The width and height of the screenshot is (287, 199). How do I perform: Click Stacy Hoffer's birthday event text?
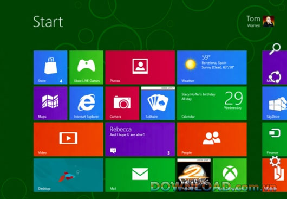point(198,94)
